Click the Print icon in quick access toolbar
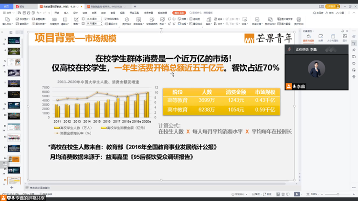The height and width of the screenshot is (201, 358). (29, 13)
